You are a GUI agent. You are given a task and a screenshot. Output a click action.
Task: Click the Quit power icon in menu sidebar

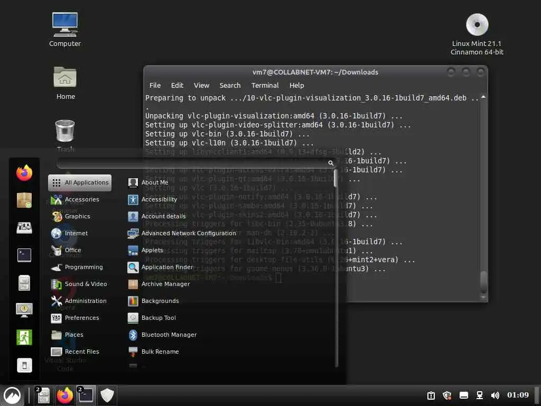coord(24,365)
